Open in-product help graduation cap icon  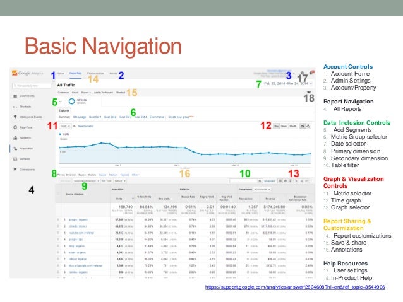(x=309, y=92)
